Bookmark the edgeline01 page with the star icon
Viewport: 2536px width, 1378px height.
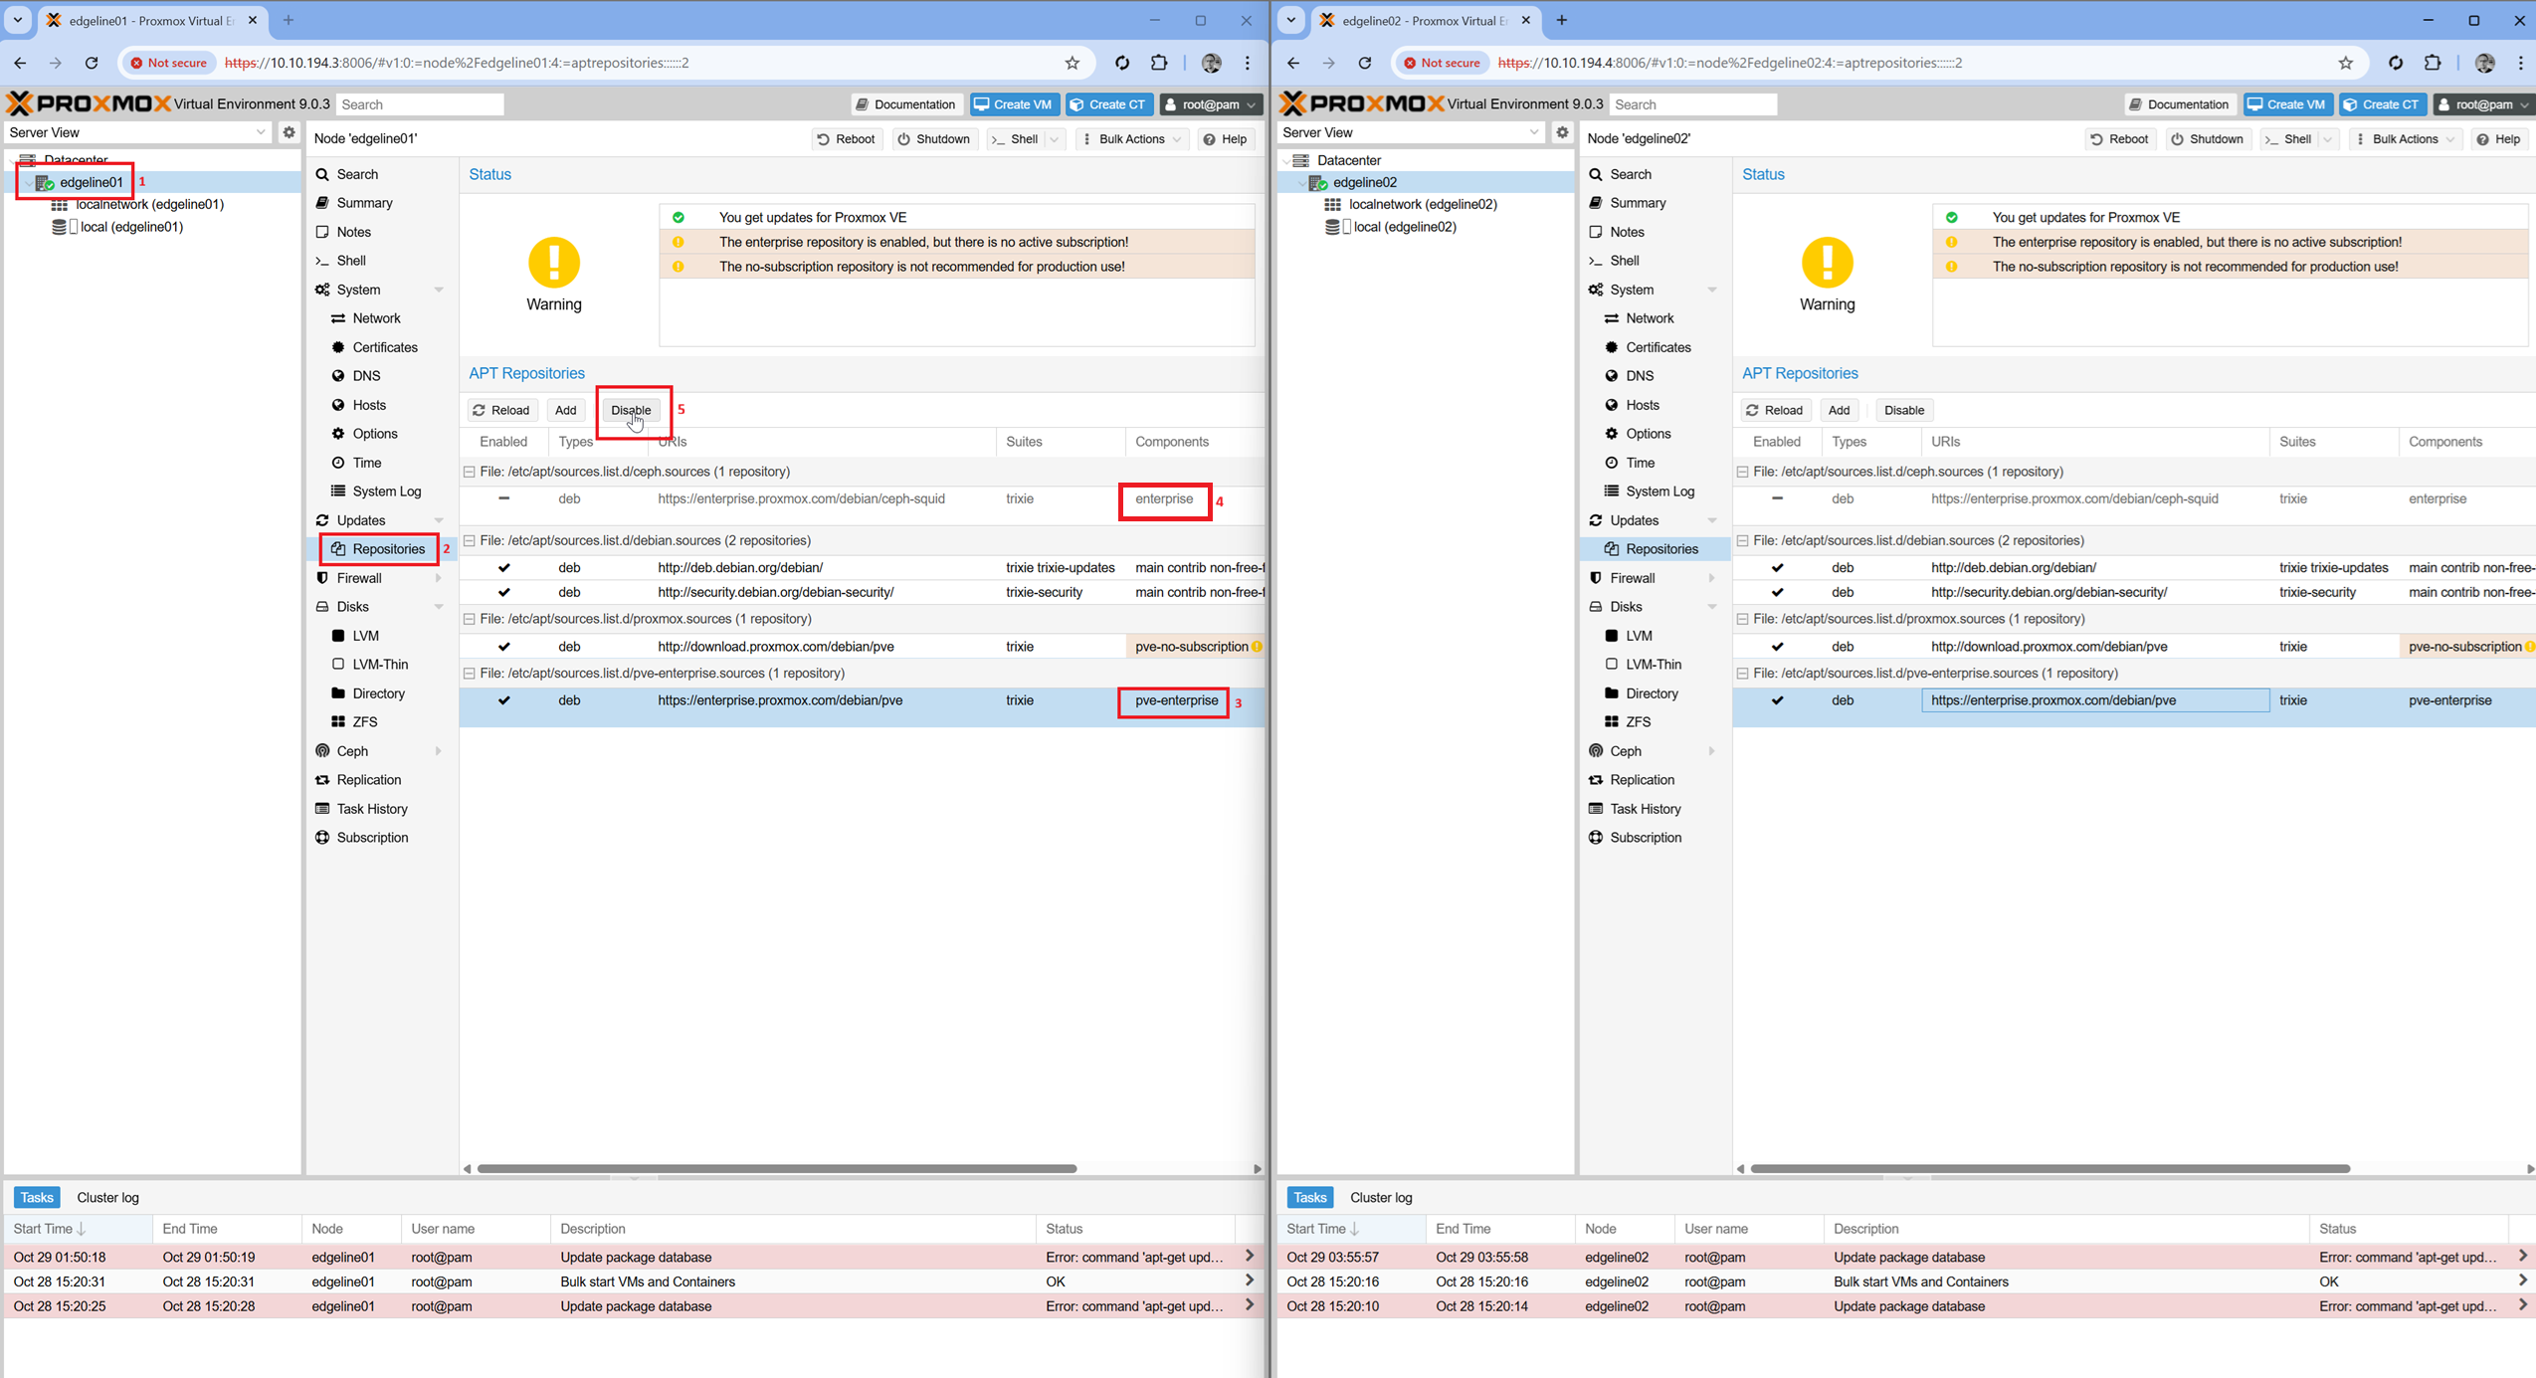pyautogui.click(x=1072, y=63)
